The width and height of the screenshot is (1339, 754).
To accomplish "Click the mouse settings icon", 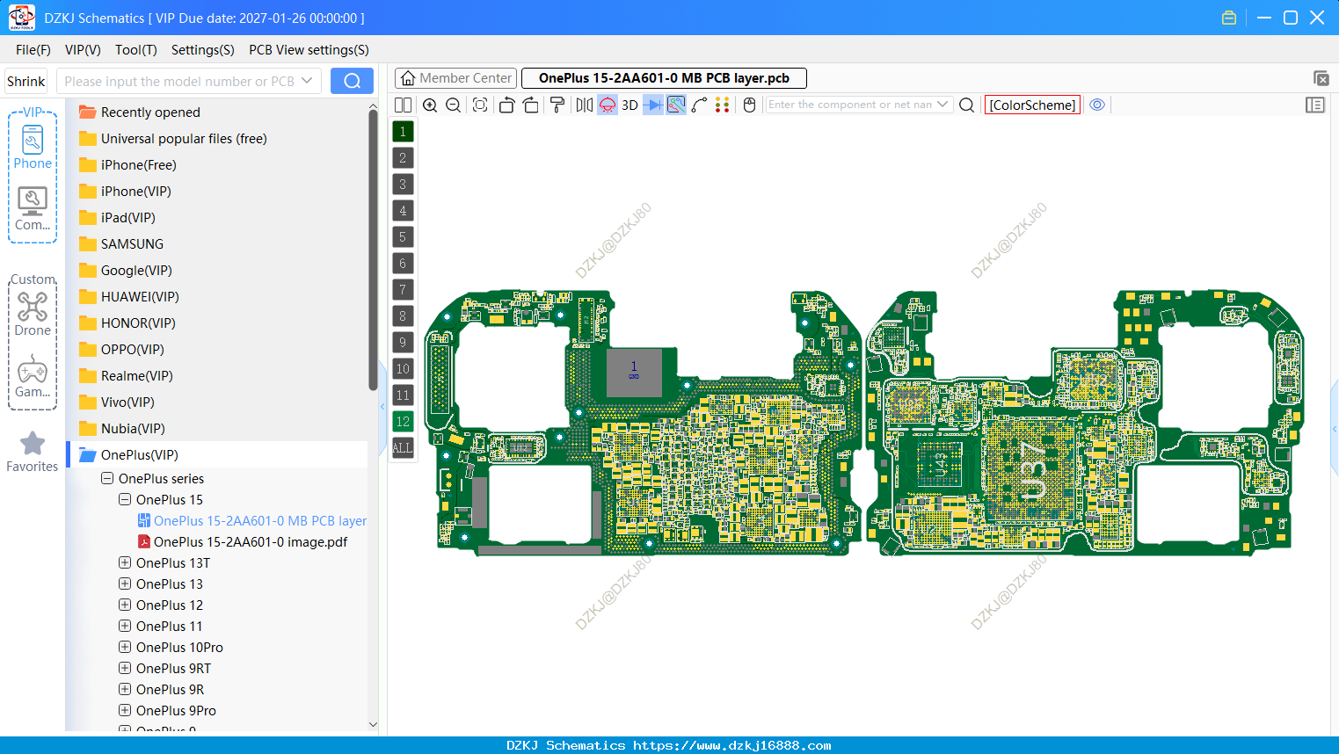I will pos(749,105).
